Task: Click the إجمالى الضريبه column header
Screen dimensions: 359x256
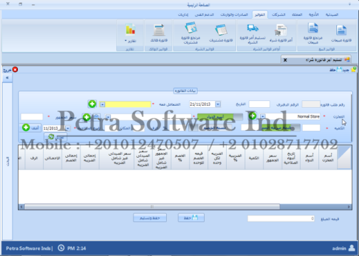Action: tap(90, 158)
